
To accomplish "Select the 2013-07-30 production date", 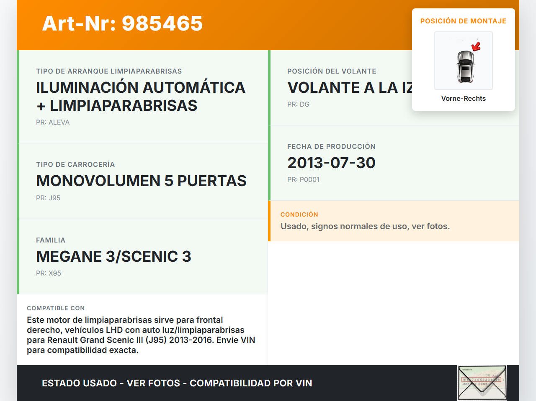I will [331, 163].
